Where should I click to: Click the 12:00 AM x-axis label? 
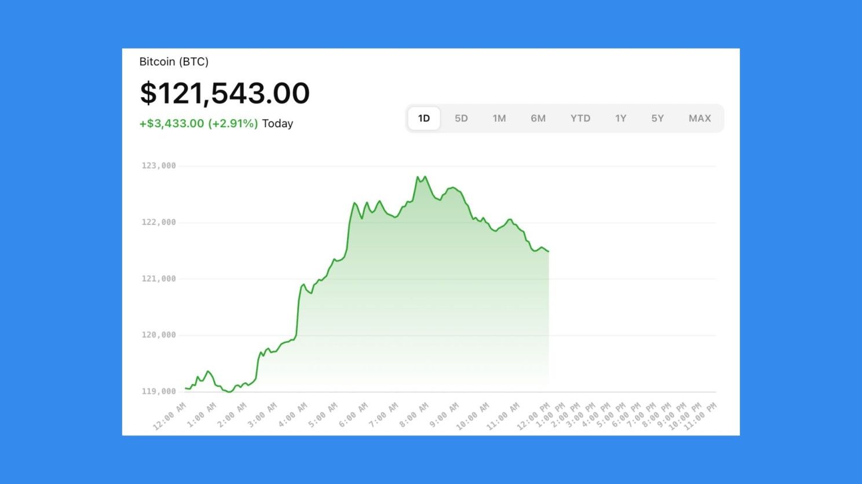(169, 416)
